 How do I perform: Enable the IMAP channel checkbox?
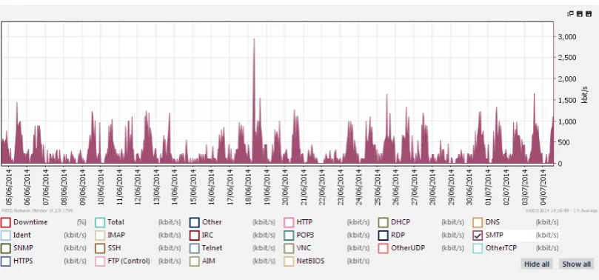(x=100, y=236)
